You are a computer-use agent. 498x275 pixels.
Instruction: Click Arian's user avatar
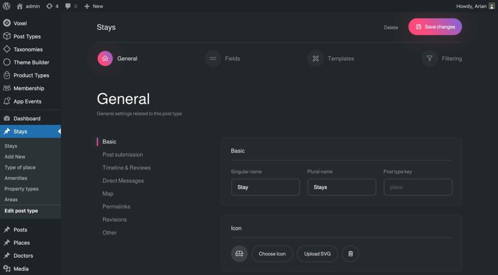(x=492, y=6)
